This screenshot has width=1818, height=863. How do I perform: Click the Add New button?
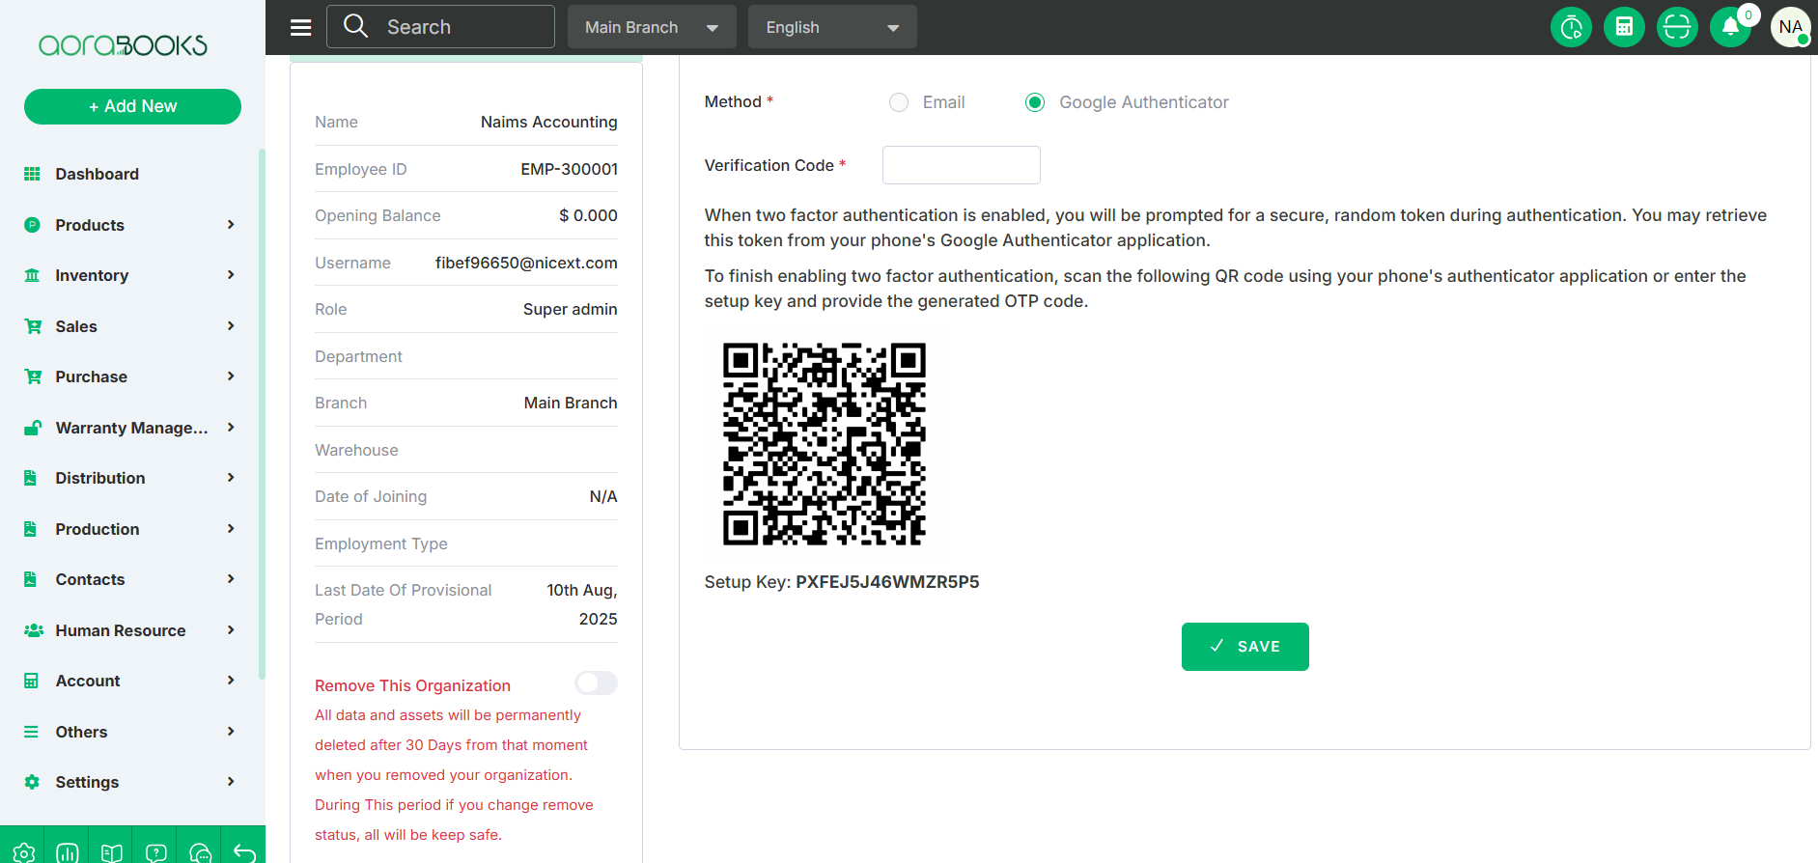132,106
